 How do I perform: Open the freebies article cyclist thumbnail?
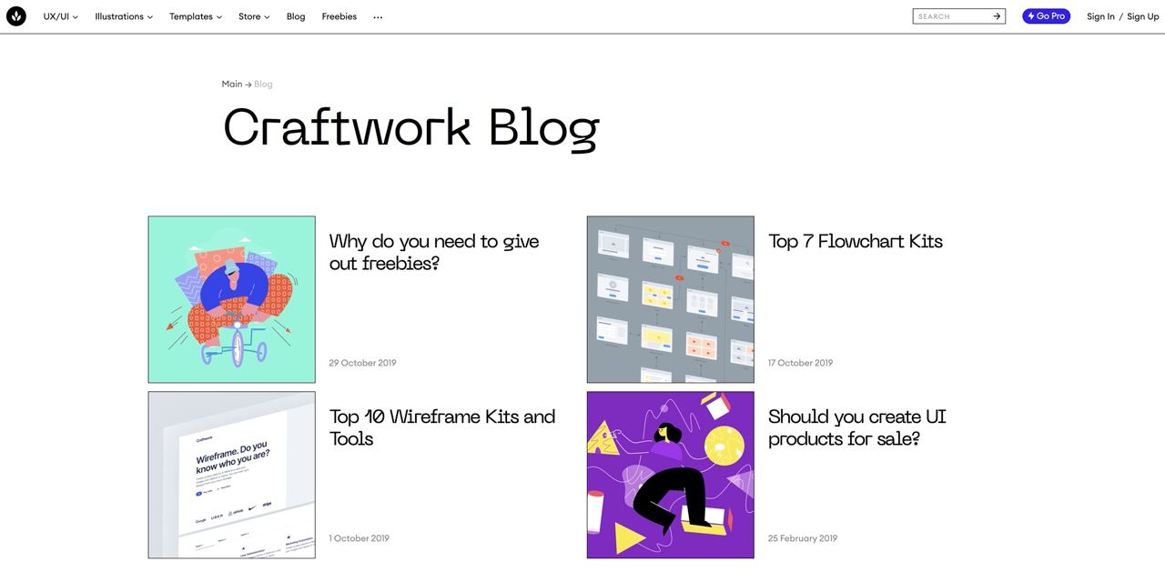click(x=232, y=299)
